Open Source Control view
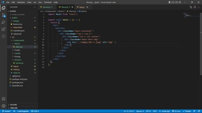202x113 pixels. click(3, 15)
